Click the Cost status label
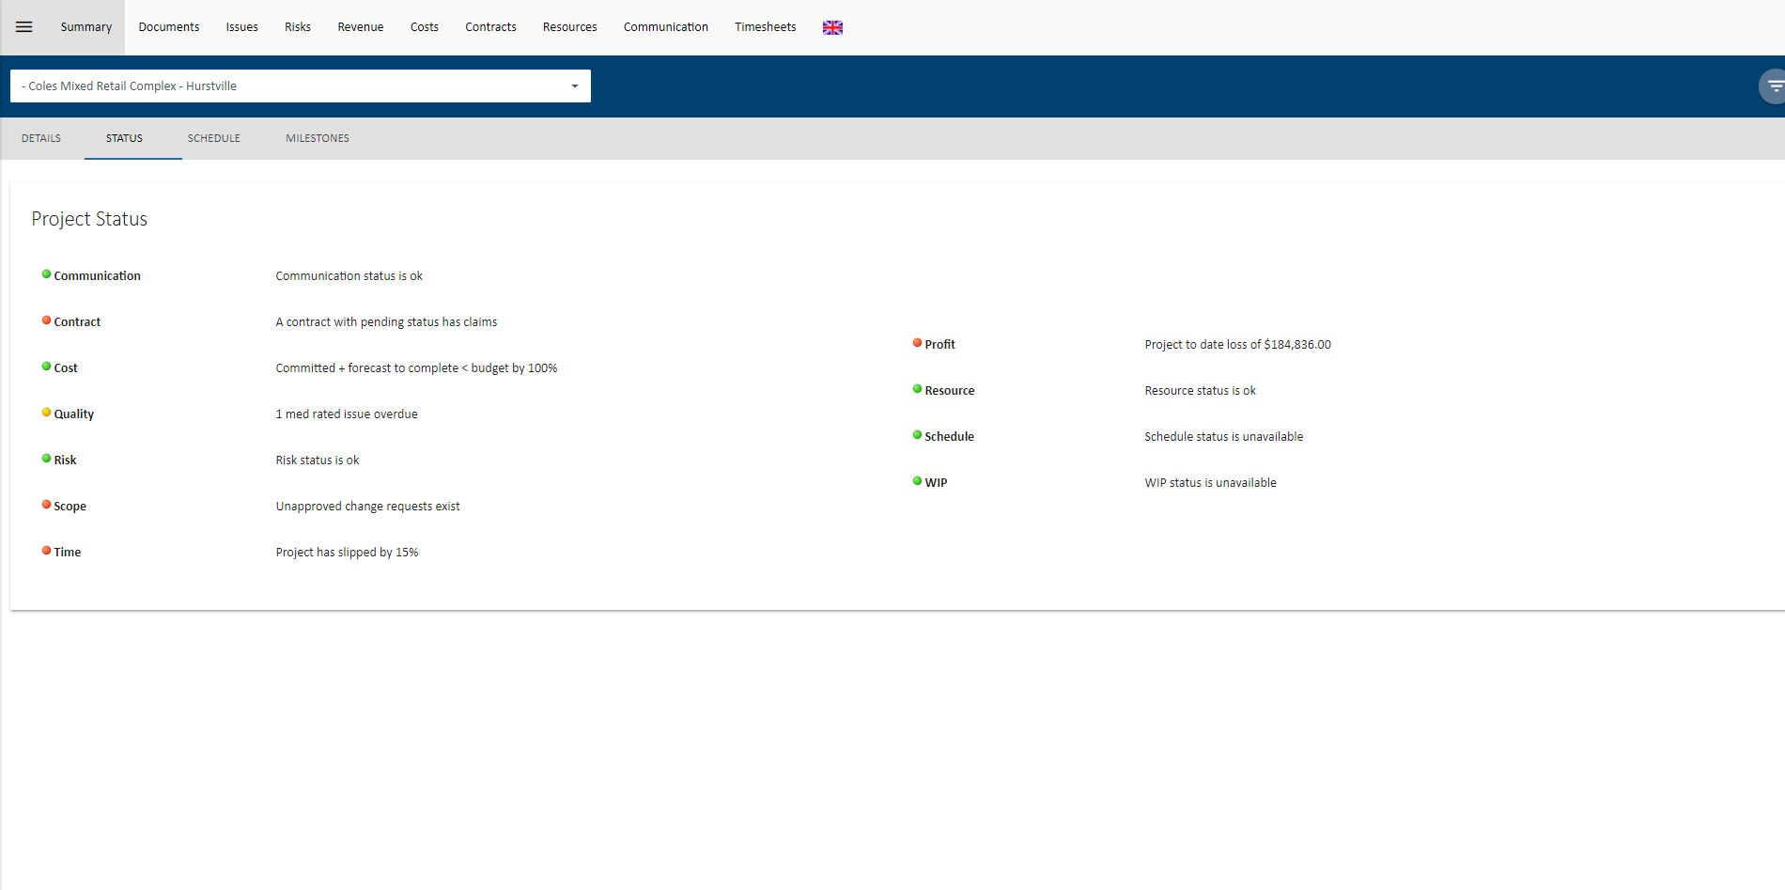Image resolution: width=1785 pixels, height=890 pixels. click(66, 368)
